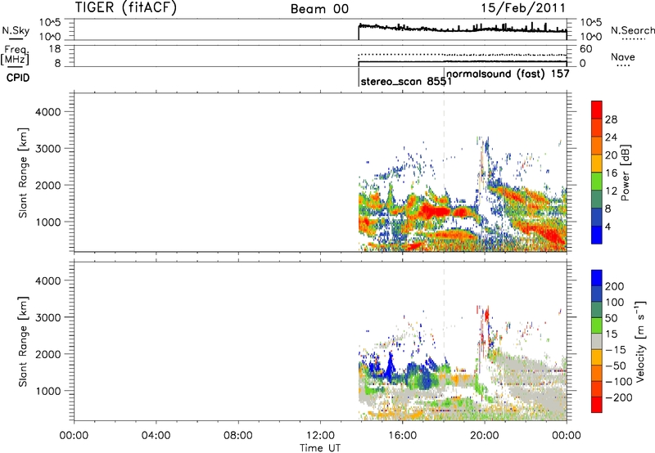The width and height of the screenshot is (655, 453).
Task: Click the 60 tick on the Nave axis
Action: (x=585, y=49)
